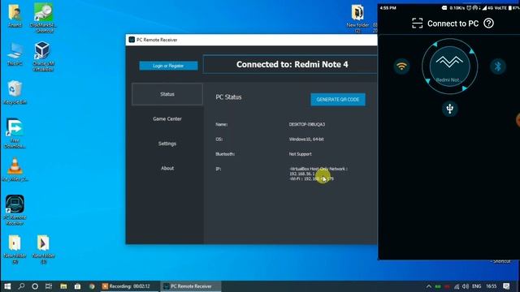Open the volume speaker icon in system tray
The width and height of the screenshot is (520, 292).
click(x=466, y=286)
